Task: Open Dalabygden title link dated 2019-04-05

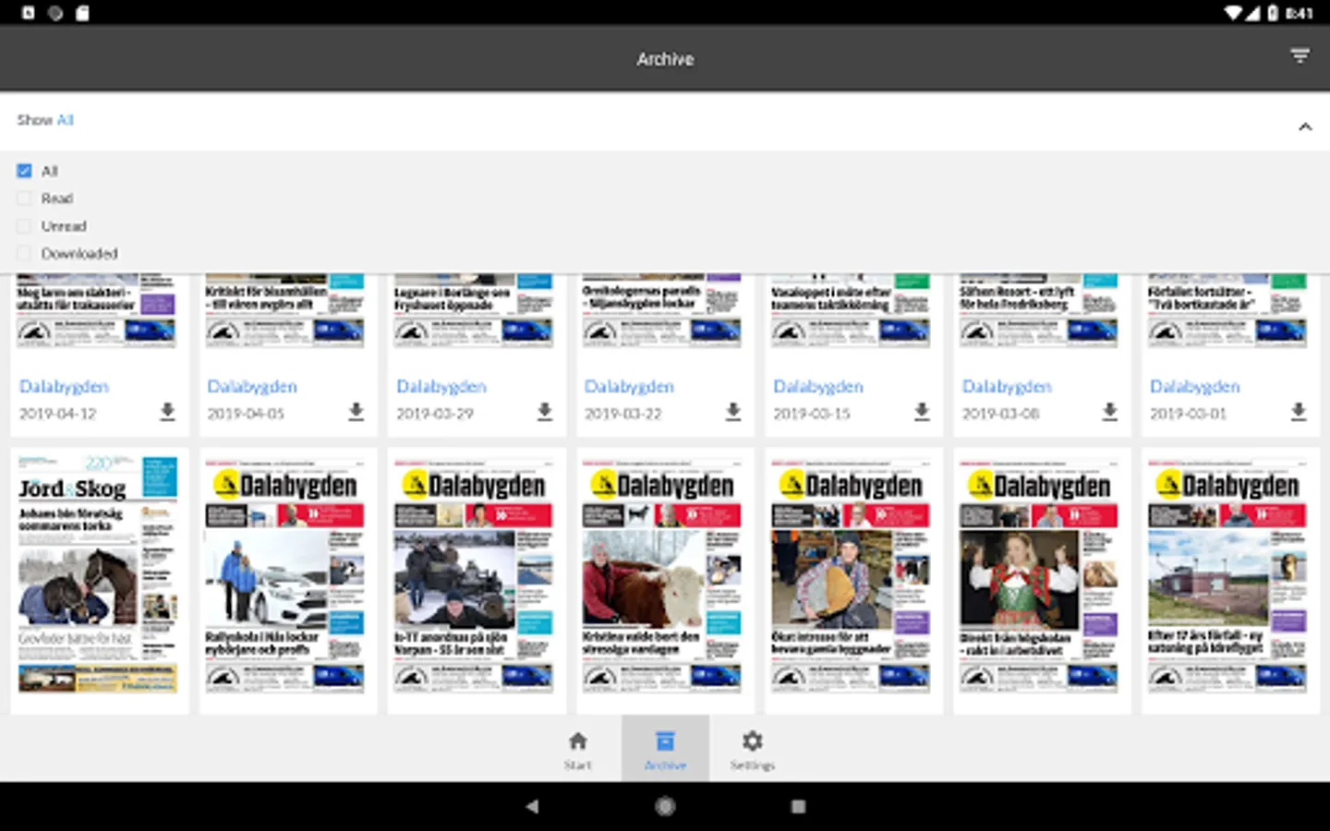Action: 252,386
